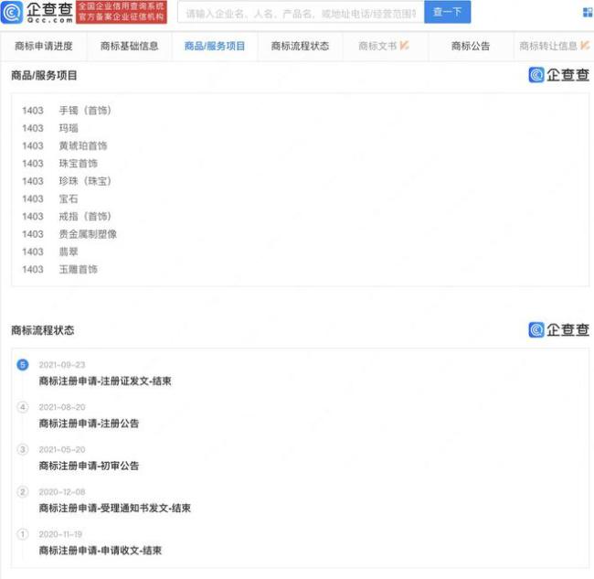The width and height of the screenshot is (594, 579).
Task: Click VIP badge beside 商标文书 tab
Action: pos(404,46)
